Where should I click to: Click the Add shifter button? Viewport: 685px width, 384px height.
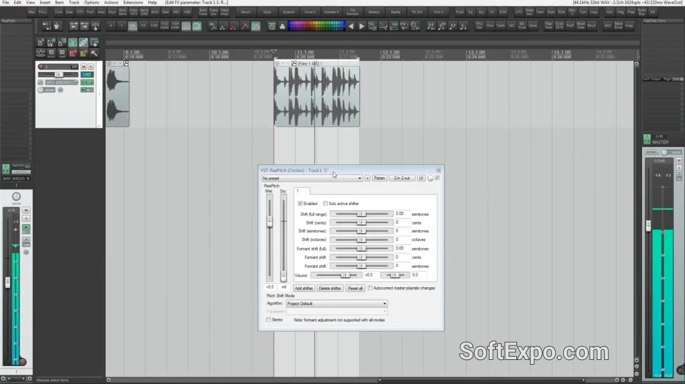304,288
